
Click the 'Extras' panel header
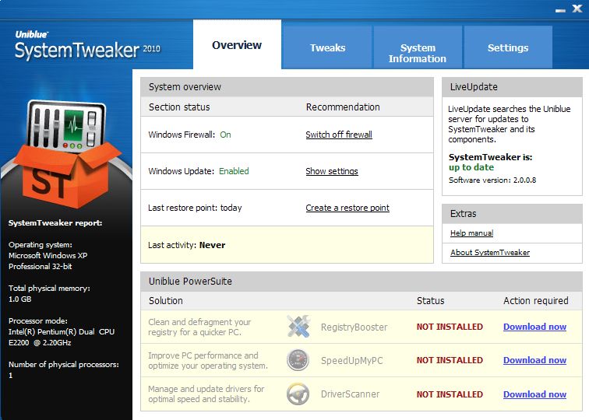(x=512, y=214)
